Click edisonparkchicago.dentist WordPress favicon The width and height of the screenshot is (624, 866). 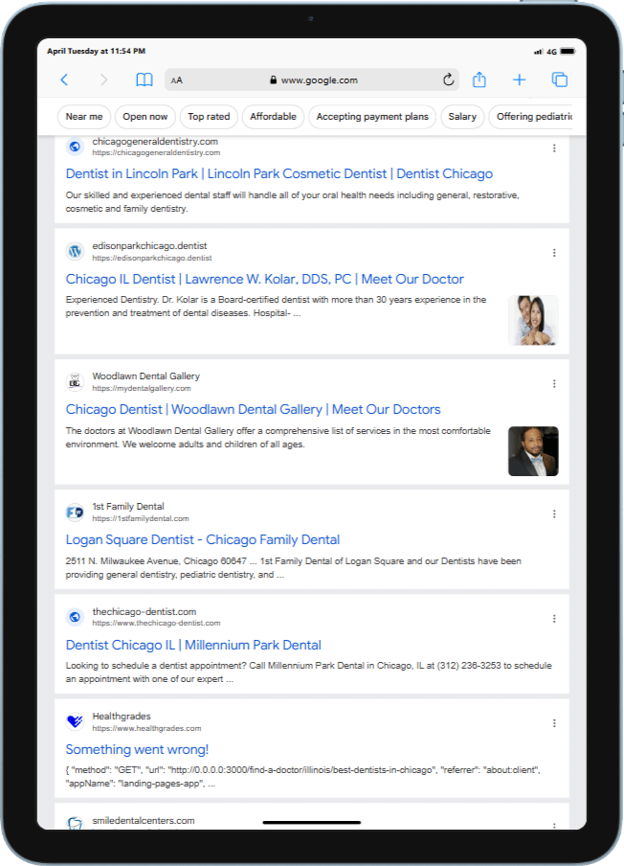click(75, 251)
